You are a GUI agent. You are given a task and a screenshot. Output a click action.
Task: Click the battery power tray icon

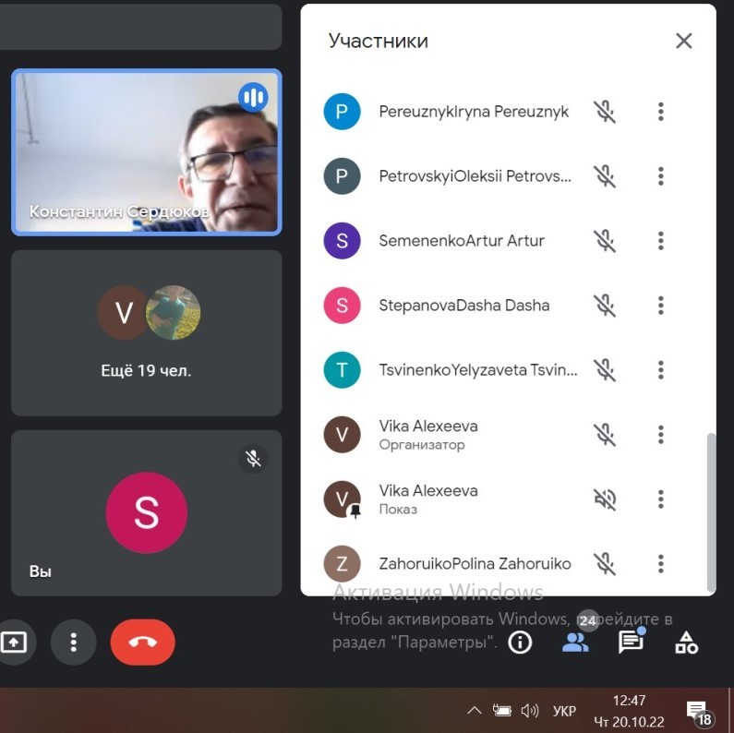tap(502, 711)
